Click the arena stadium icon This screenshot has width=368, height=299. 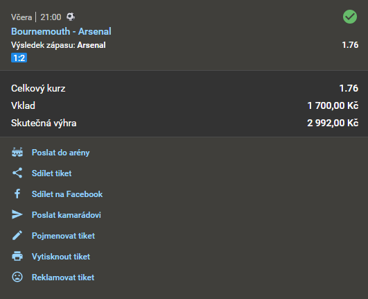17,153
